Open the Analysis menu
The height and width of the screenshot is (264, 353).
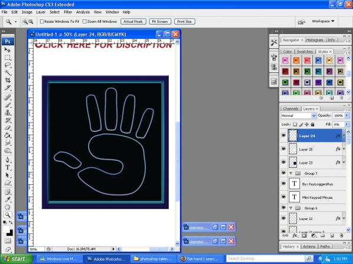coord(83,12)
